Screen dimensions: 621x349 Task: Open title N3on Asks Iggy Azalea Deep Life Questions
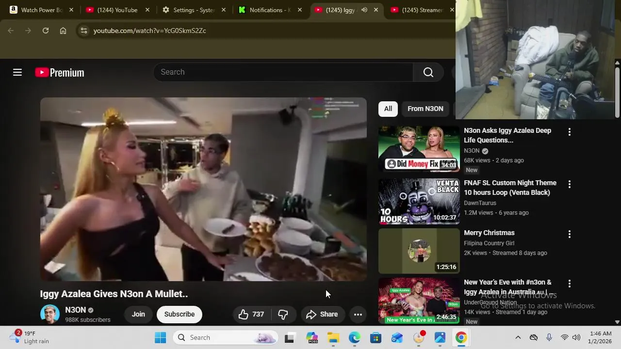click(507, 135)
